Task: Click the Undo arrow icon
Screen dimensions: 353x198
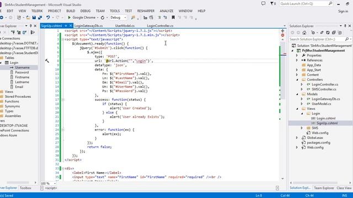Action: (48, 18)
